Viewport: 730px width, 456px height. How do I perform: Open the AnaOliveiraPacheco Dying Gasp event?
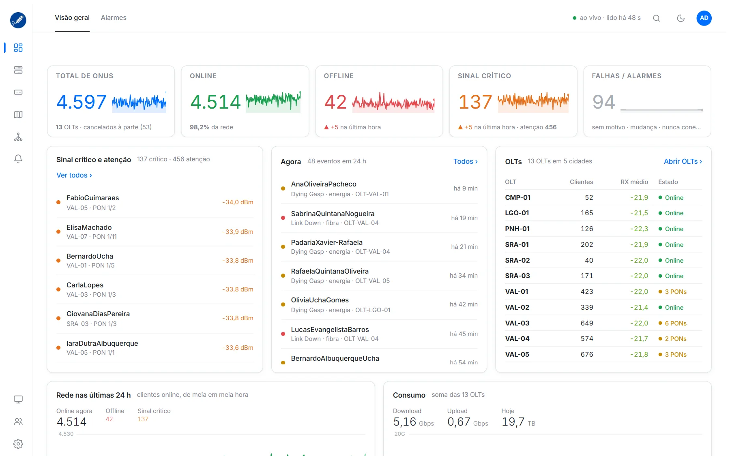[x=379, y=188]
